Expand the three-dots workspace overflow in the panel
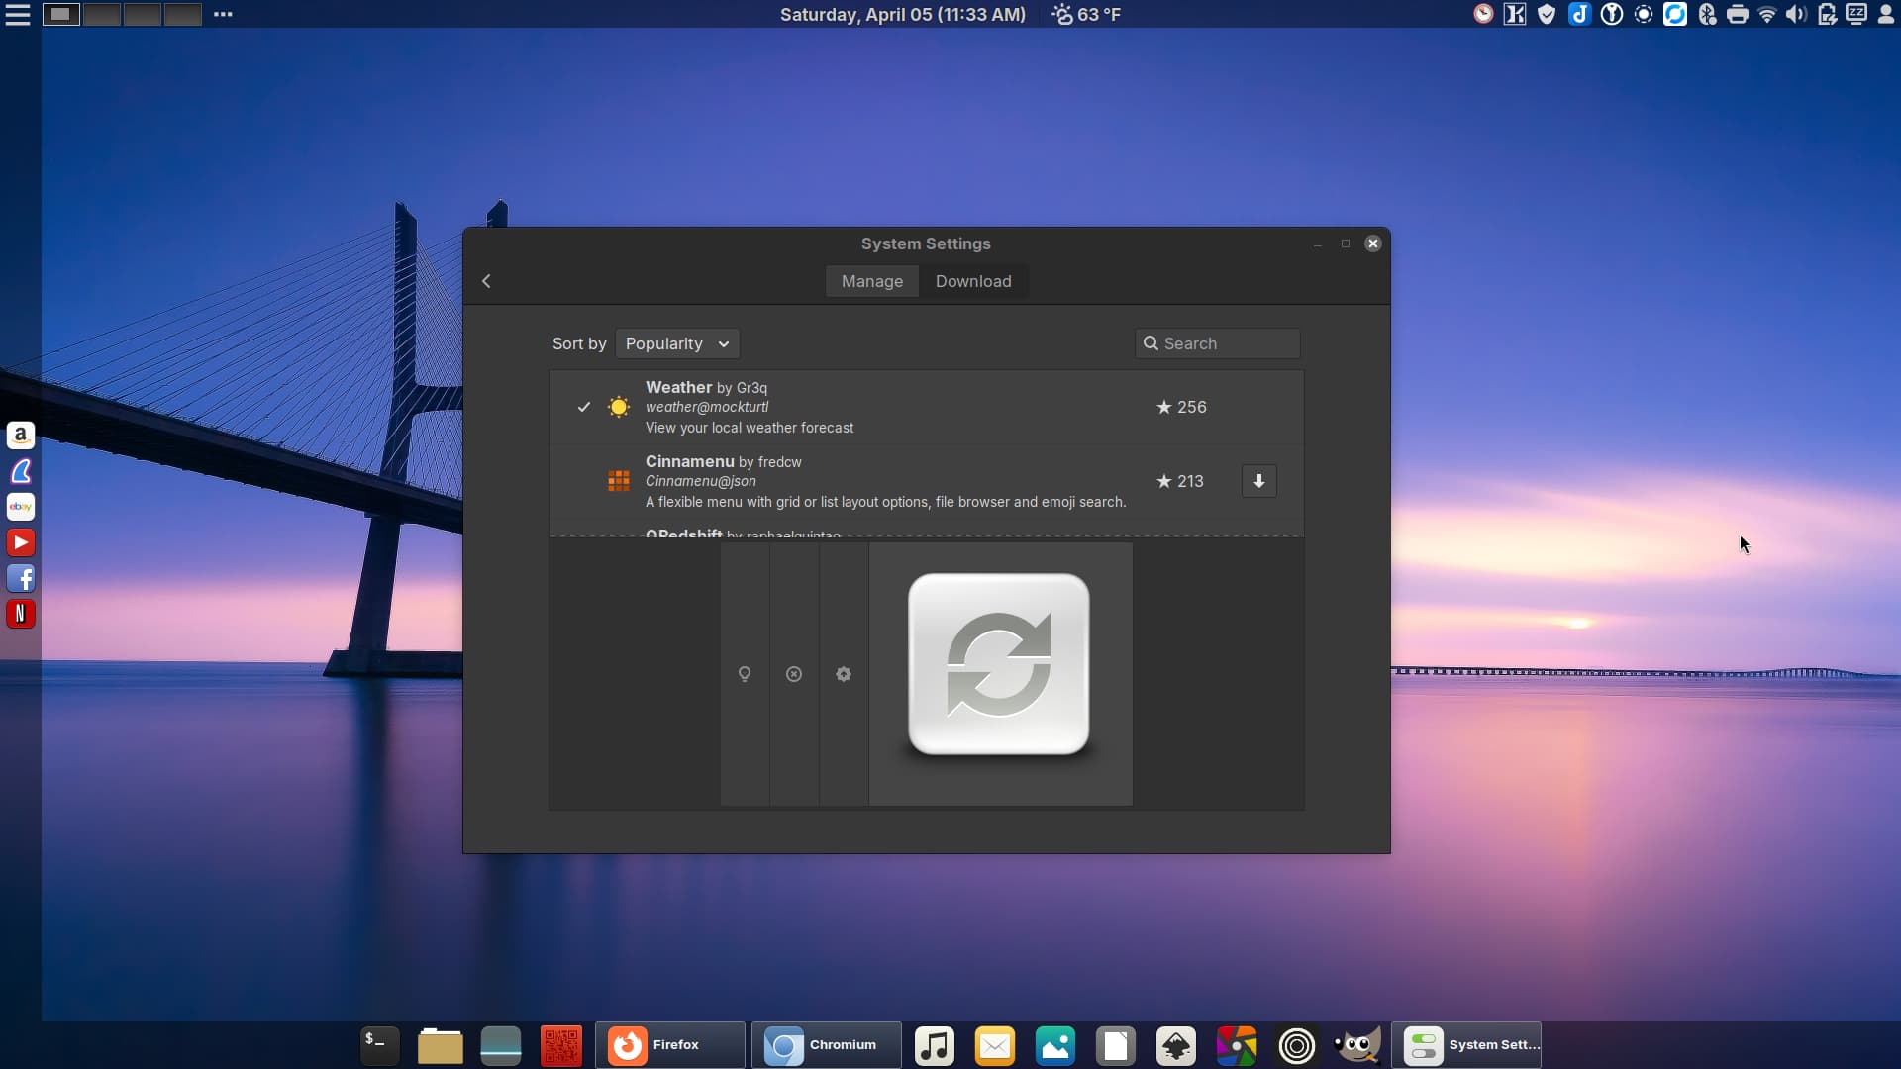 [223, 14]
